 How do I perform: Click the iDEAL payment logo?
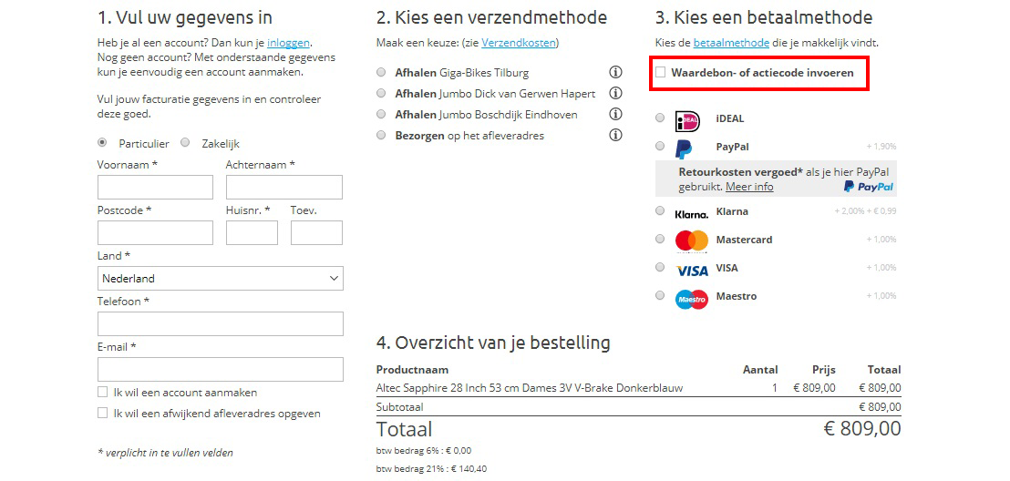tap(687, 120)
